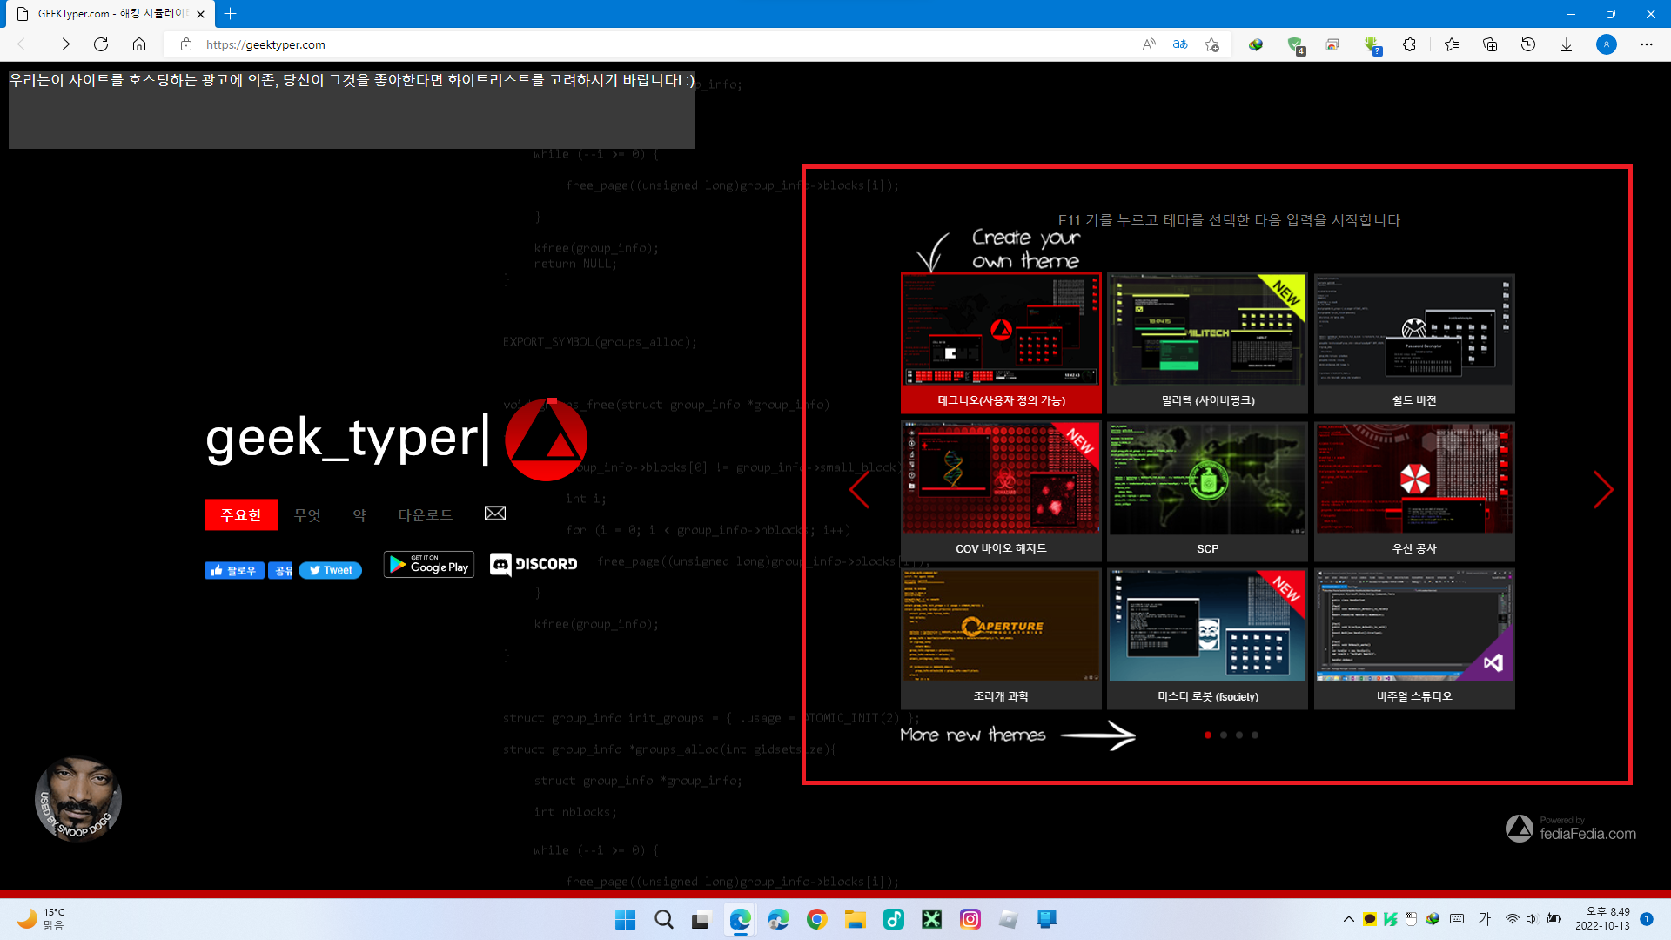Select second carousel page dot

click(x=1224, y=735)
